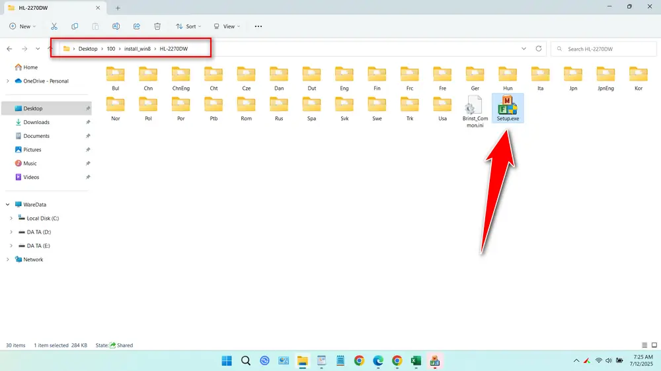Expand the OneDrive - Personal tree node
Screen dimensions: 661x371
(7, 81)
